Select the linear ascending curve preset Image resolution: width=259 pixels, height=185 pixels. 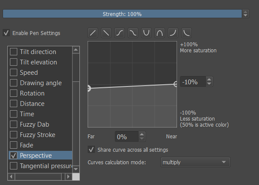[x=93, y=32]
